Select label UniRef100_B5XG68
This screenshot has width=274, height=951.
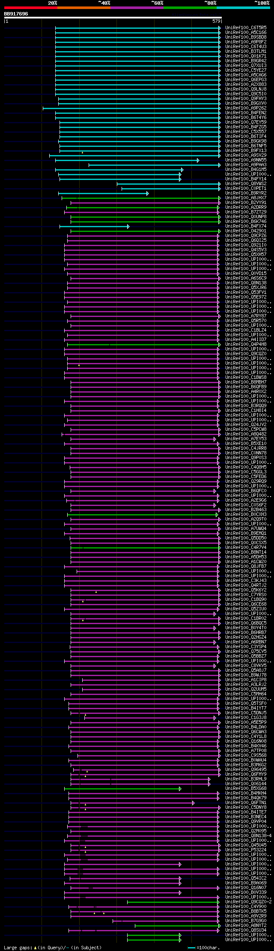(x=246, y=789)
